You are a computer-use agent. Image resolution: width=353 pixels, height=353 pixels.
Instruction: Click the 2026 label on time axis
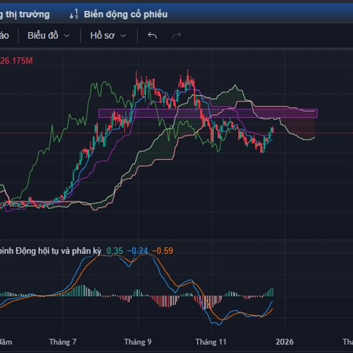click(x=285, y=341)
